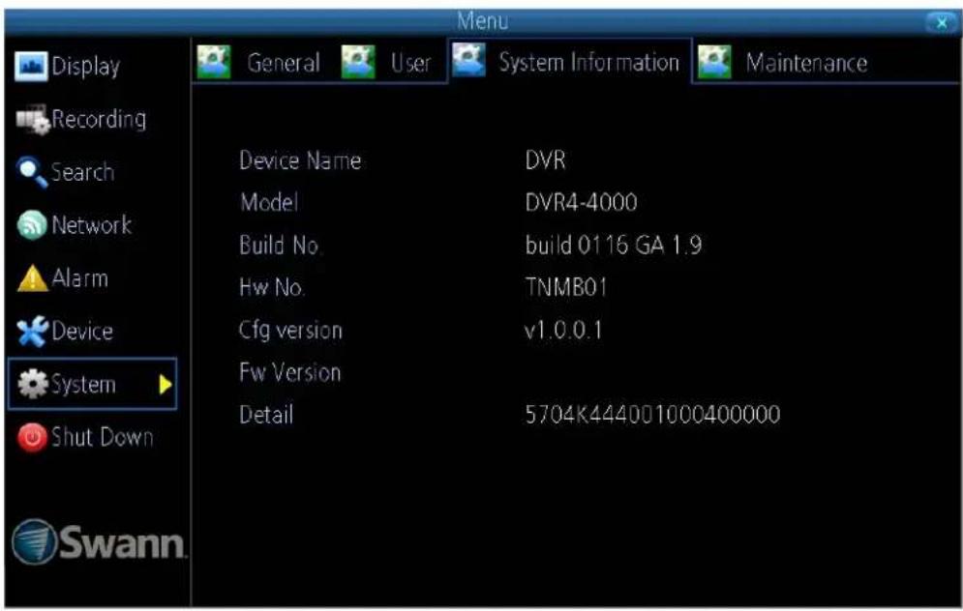Click the System Information tab's icon

[469, 60]
